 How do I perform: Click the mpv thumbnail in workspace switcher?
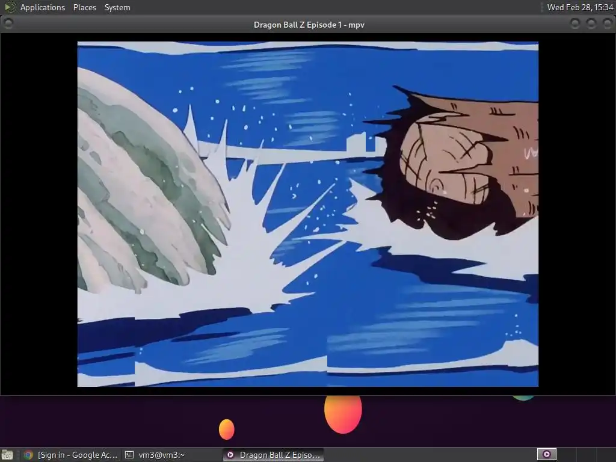pos(546,455)
